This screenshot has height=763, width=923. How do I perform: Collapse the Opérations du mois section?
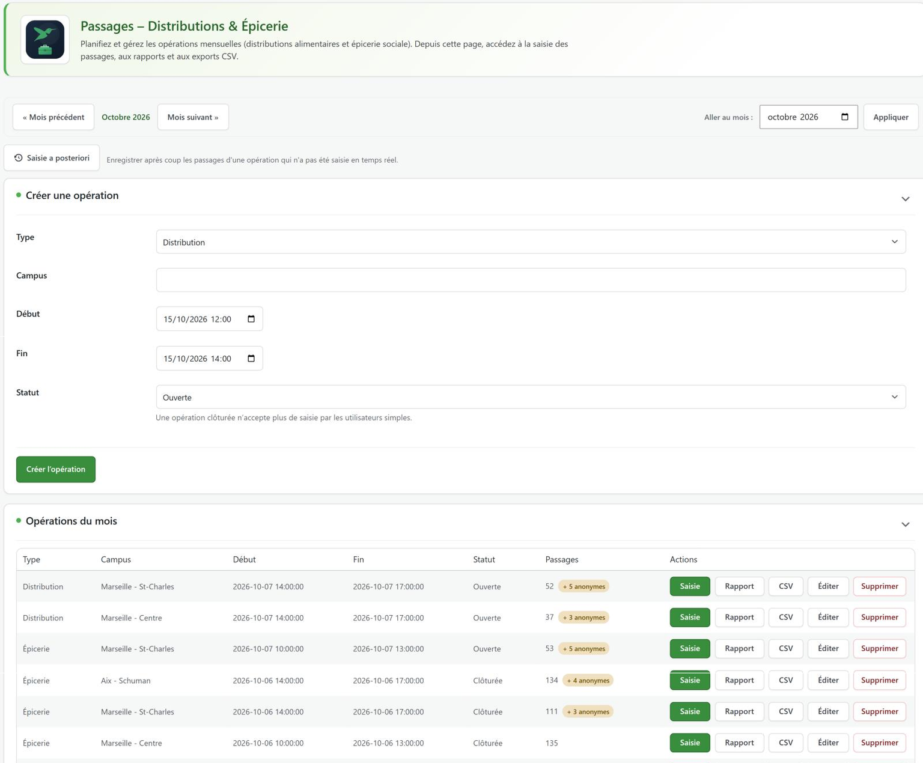click(905, 524)
